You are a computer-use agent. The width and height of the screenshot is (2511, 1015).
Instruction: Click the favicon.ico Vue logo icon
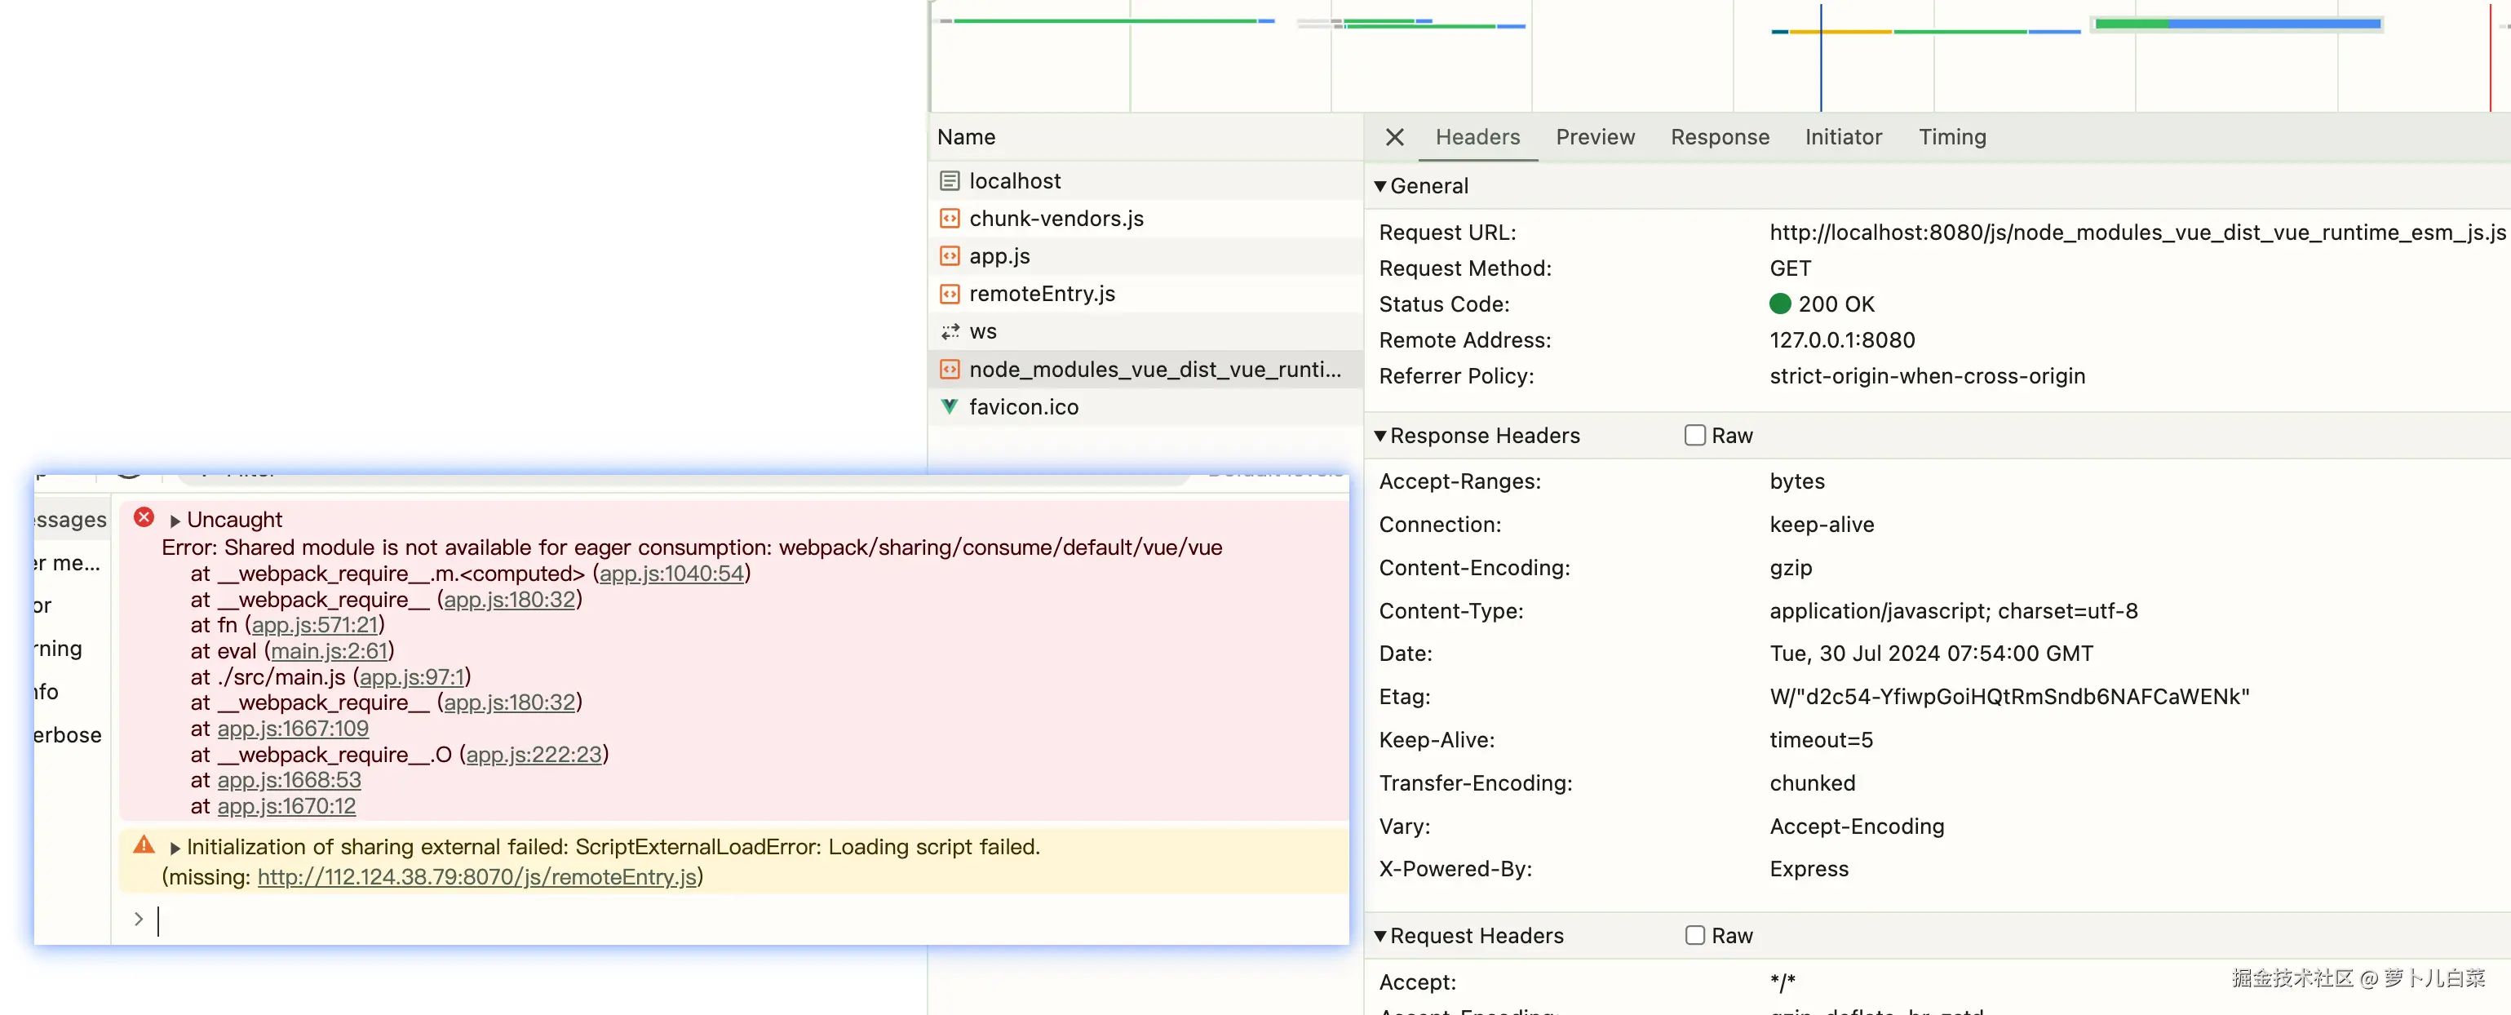[949, 406]
